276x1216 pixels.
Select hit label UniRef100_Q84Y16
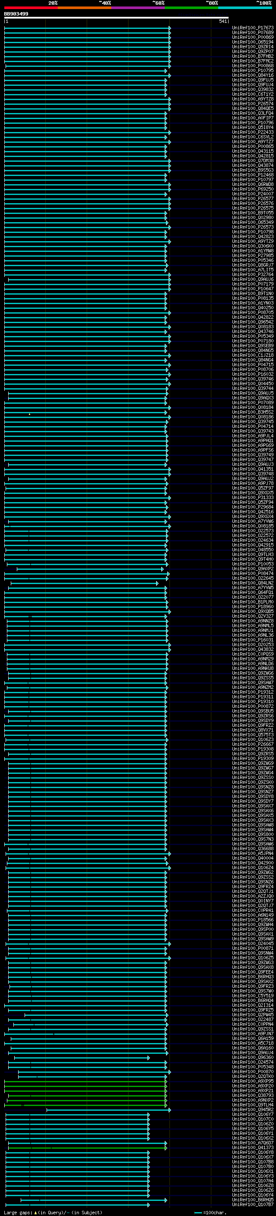coord(253,75)
